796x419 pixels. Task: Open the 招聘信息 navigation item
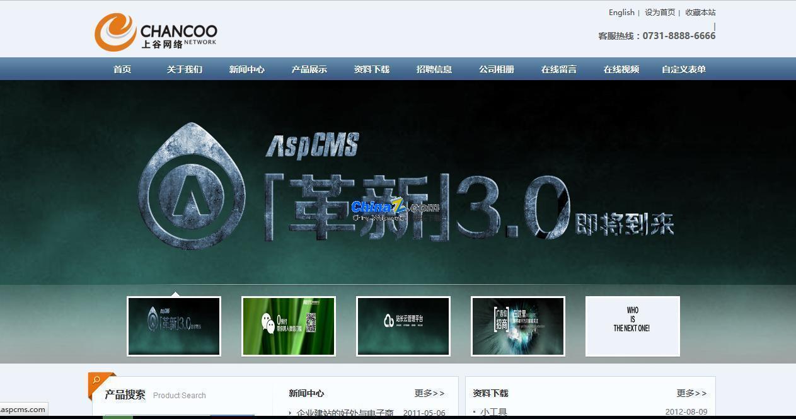click(x=434, y=69)
